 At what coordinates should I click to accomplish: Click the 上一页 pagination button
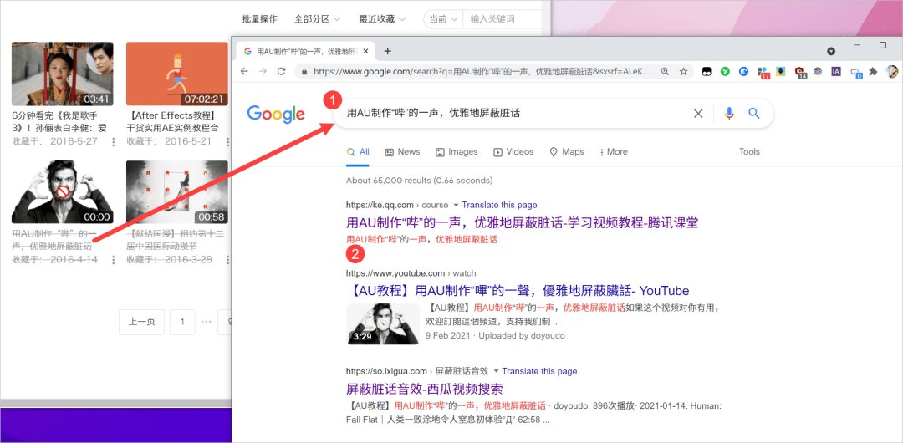tap(141, 322)
